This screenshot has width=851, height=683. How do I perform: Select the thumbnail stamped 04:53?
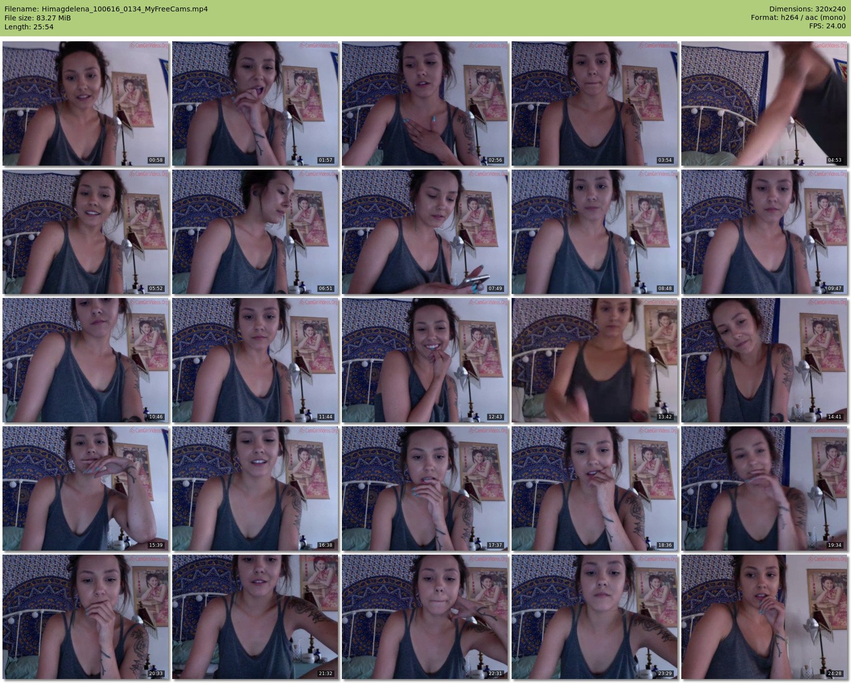pyautogui.click(x=764, y=103)
